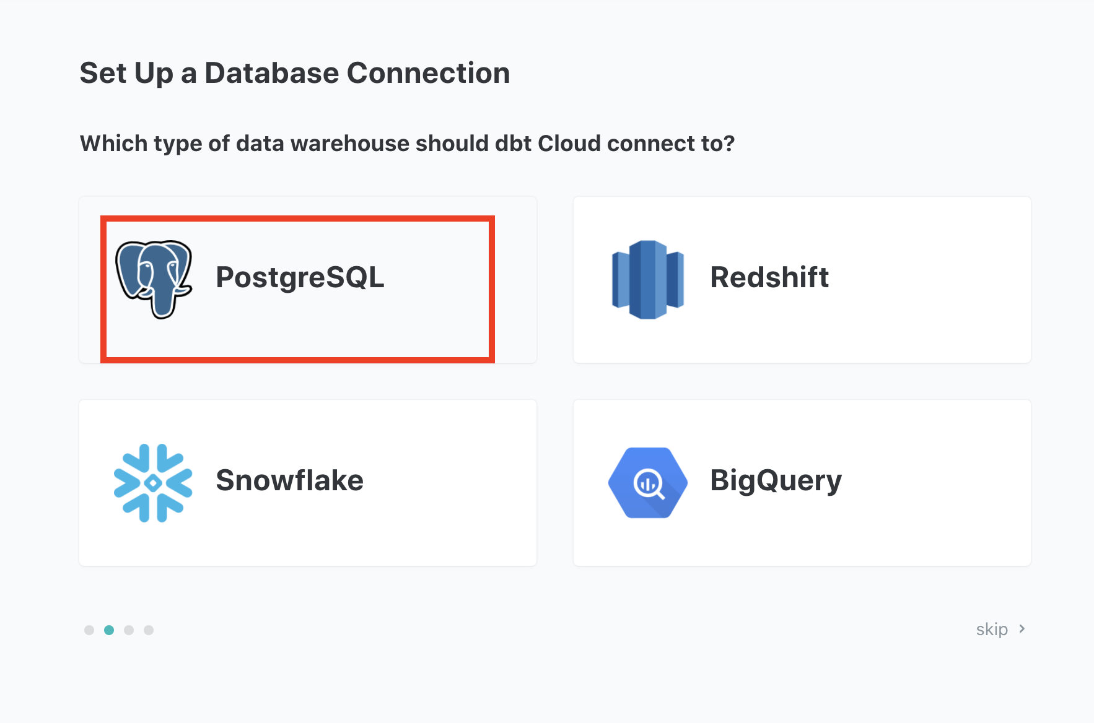The width and height of the screenshot is (1094, 723).
Task: Click the skip link
Action: (x=992, y=630)
